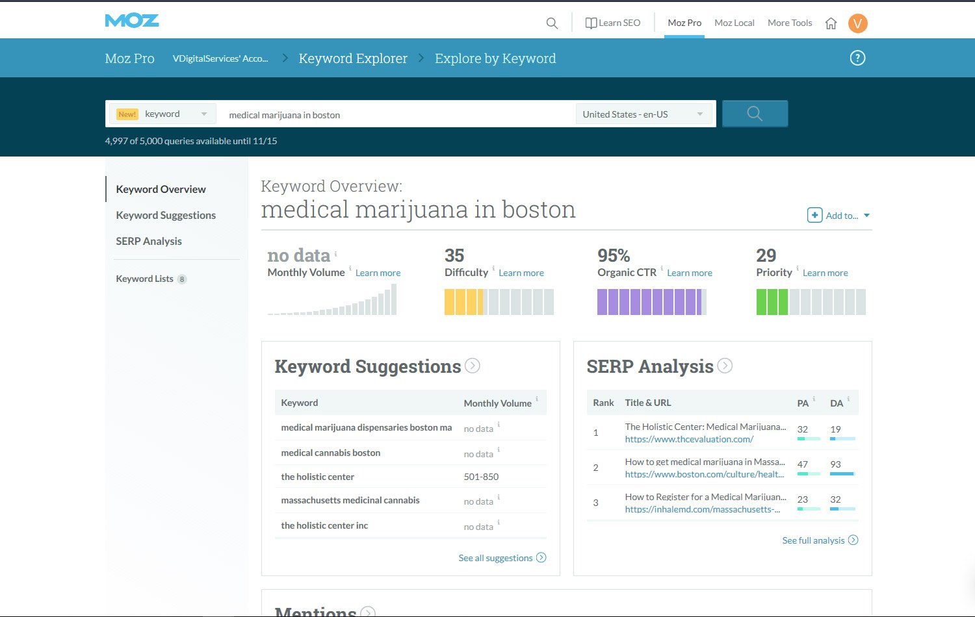Click PA value 32 for rank 1
This screenshot has width=975, height=617.
803,429
